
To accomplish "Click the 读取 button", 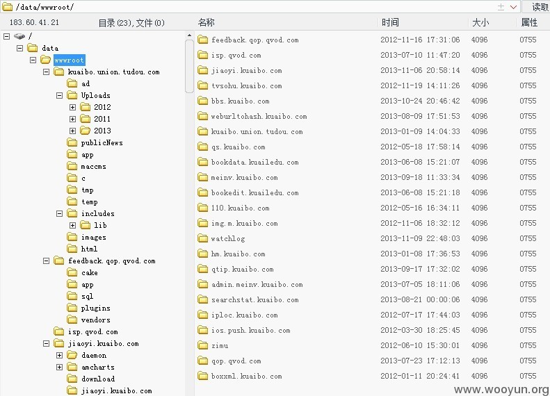I will pos(536,7).
